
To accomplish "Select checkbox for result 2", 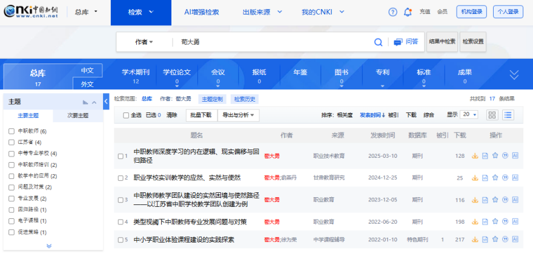I will point(121,178).
